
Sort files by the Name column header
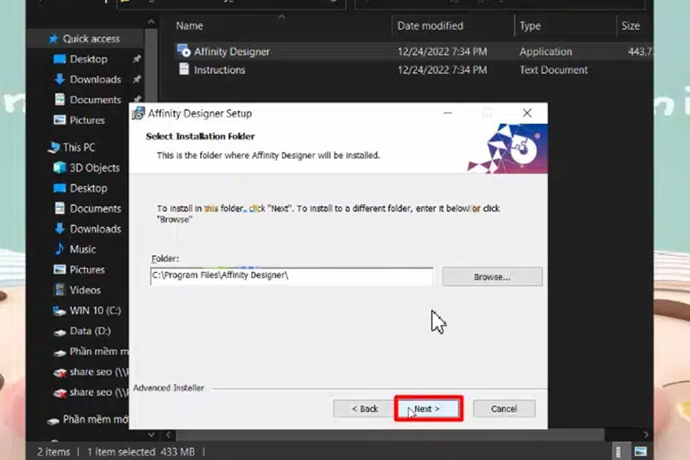(189, 26)
